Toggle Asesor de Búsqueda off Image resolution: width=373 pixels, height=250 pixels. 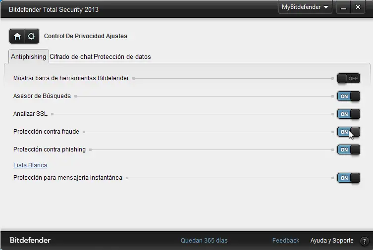click(349, 96)
